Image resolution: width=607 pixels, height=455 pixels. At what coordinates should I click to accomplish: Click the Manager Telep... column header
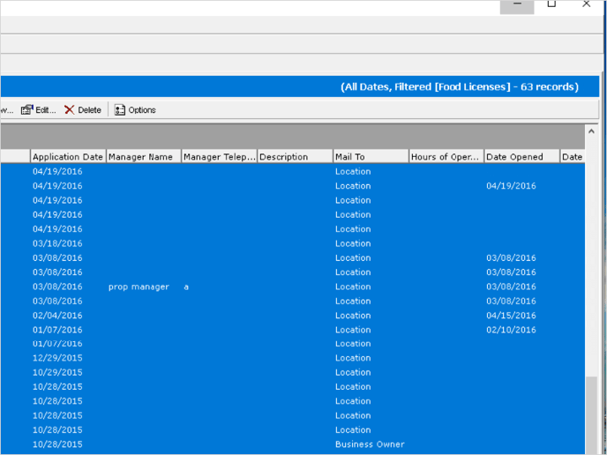[219, 157]
